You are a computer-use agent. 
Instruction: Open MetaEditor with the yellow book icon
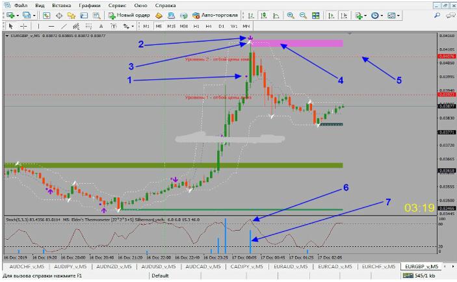click(159, 16)
